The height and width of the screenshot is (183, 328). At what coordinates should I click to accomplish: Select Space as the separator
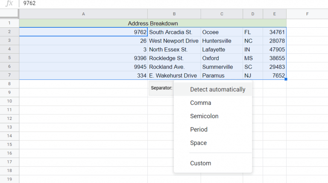[x=198, y=143]
